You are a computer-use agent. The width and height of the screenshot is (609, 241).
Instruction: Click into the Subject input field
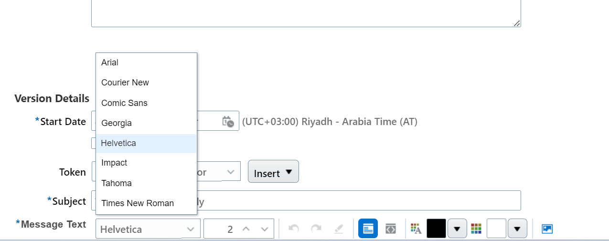coord(358,201)
